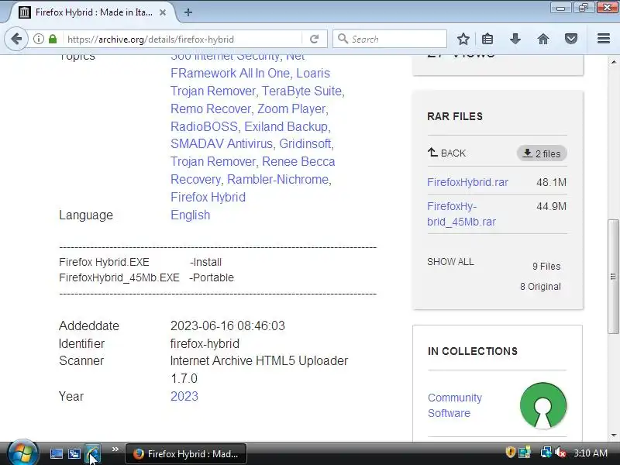Screen dimensions: 620x465
Task: Click the 8 Original count text
Action: [x=540, y=287]
